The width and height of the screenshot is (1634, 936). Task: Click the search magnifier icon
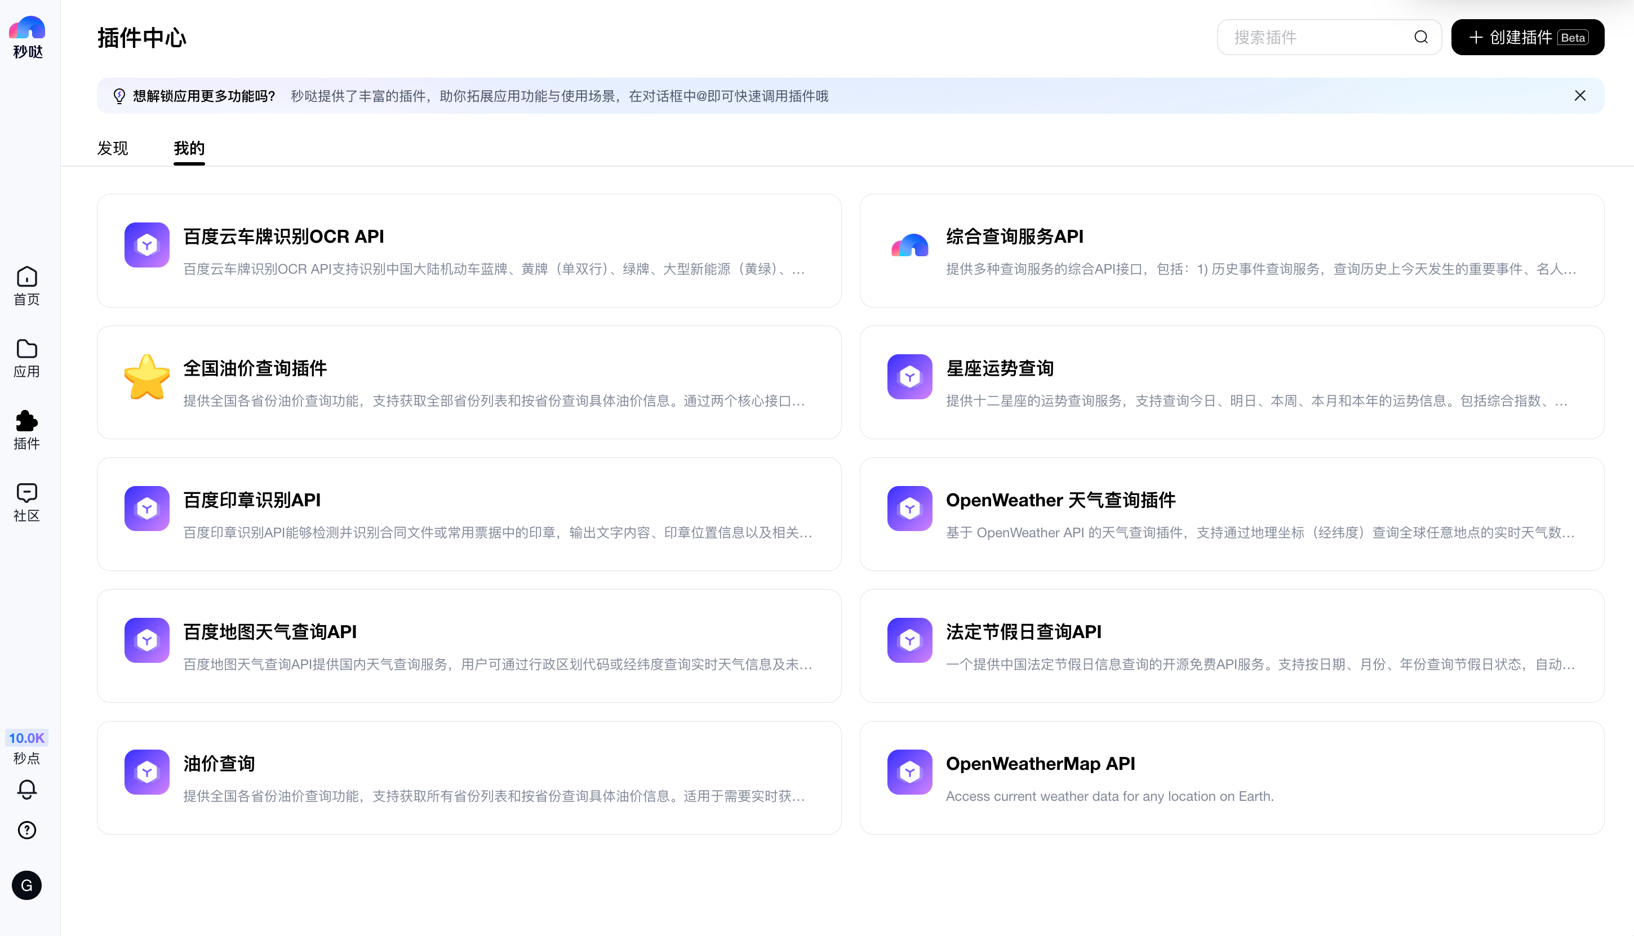point(1420,37)
